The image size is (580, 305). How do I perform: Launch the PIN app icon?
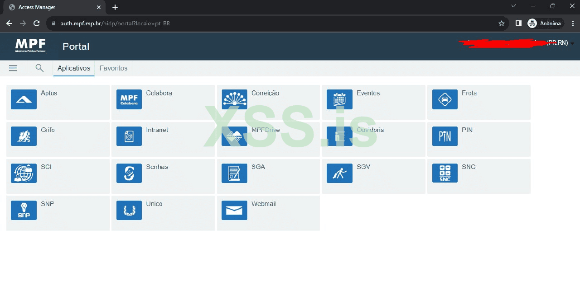445,136
